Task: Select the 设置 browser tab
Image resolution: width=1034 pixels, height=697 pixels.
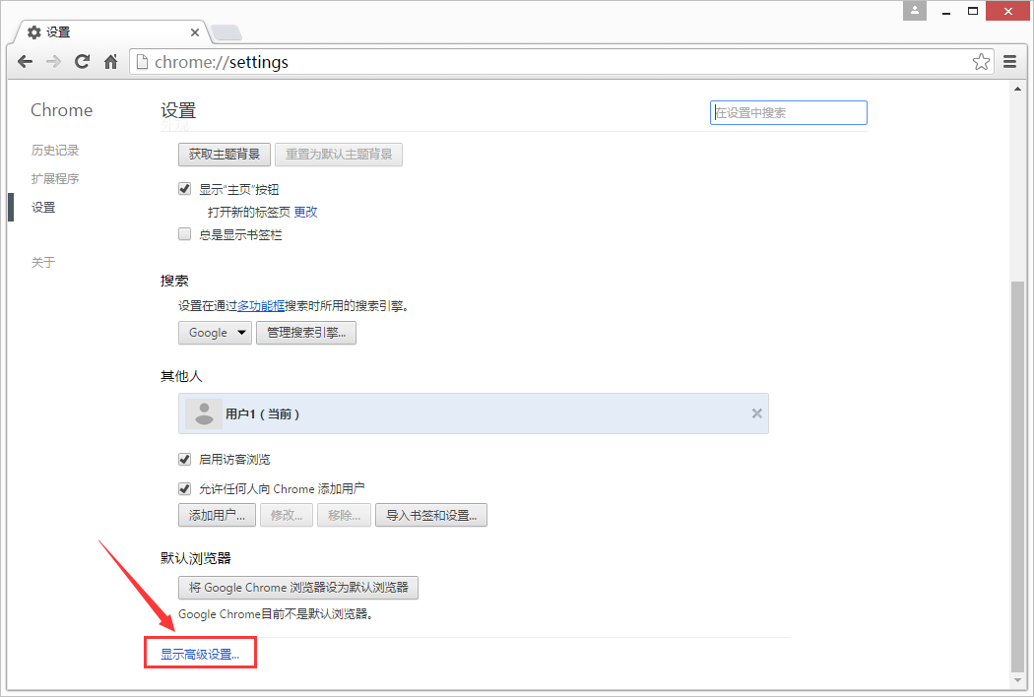Action: tap(112, 32)
